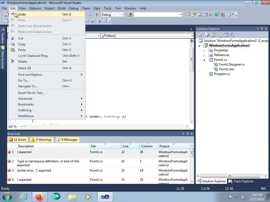
Task: Select Cut in the Edit menu
Action: coord(47,38)
